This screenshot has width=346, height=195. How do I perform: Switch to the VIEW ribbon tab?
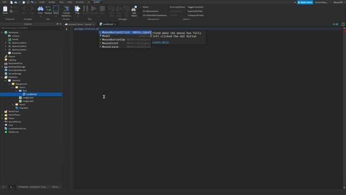coord(70,2)
